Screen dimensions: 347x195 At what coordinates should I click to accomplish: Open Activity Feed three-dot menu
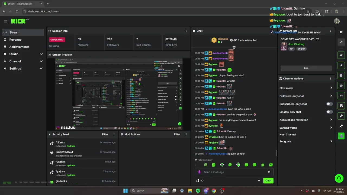[114, 134]
